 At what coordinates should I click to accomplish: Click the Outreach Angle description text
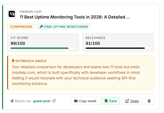[x=76, y=75]
